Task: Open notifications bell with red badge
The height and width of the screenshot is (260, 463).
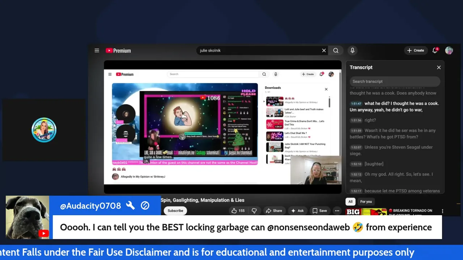Action: click(x=435, y=51)
